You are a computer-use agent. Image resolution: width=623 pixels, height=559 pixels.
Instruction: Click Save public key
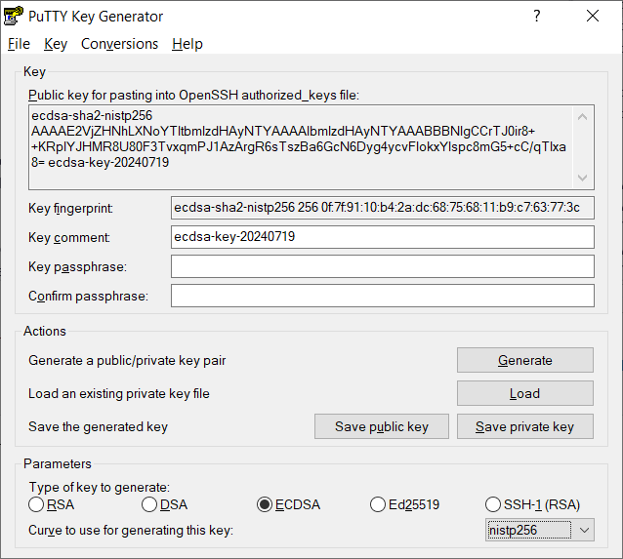[x=381, y=426]
